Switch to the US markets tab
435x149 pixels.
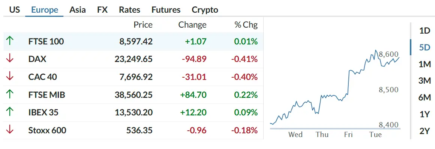pyautogui.click(x=14, y=10)
